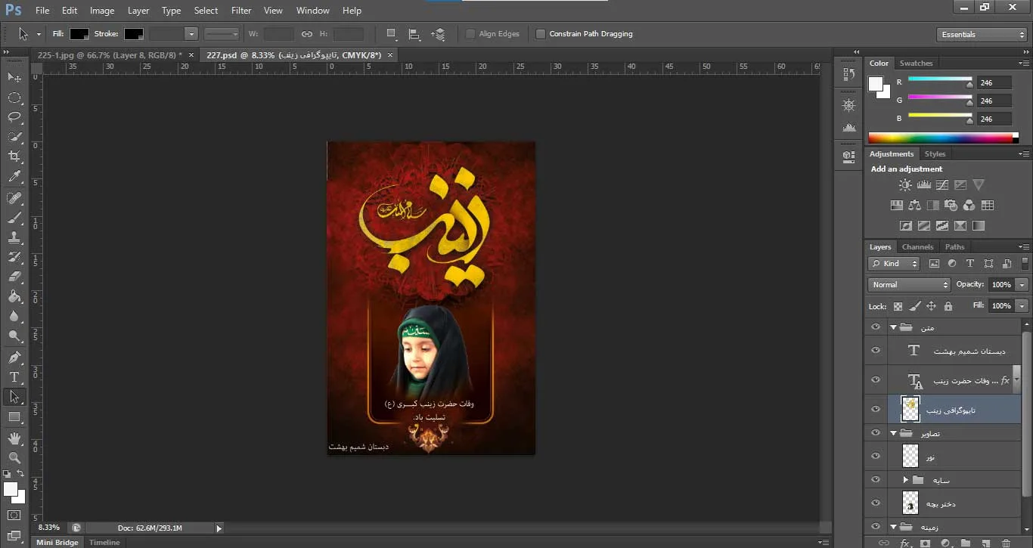Viewport: 1033px width, 548px height.
Task: Click the Fill color swatch in options bar
Action: pyautogui.click(x=79, y=34)
